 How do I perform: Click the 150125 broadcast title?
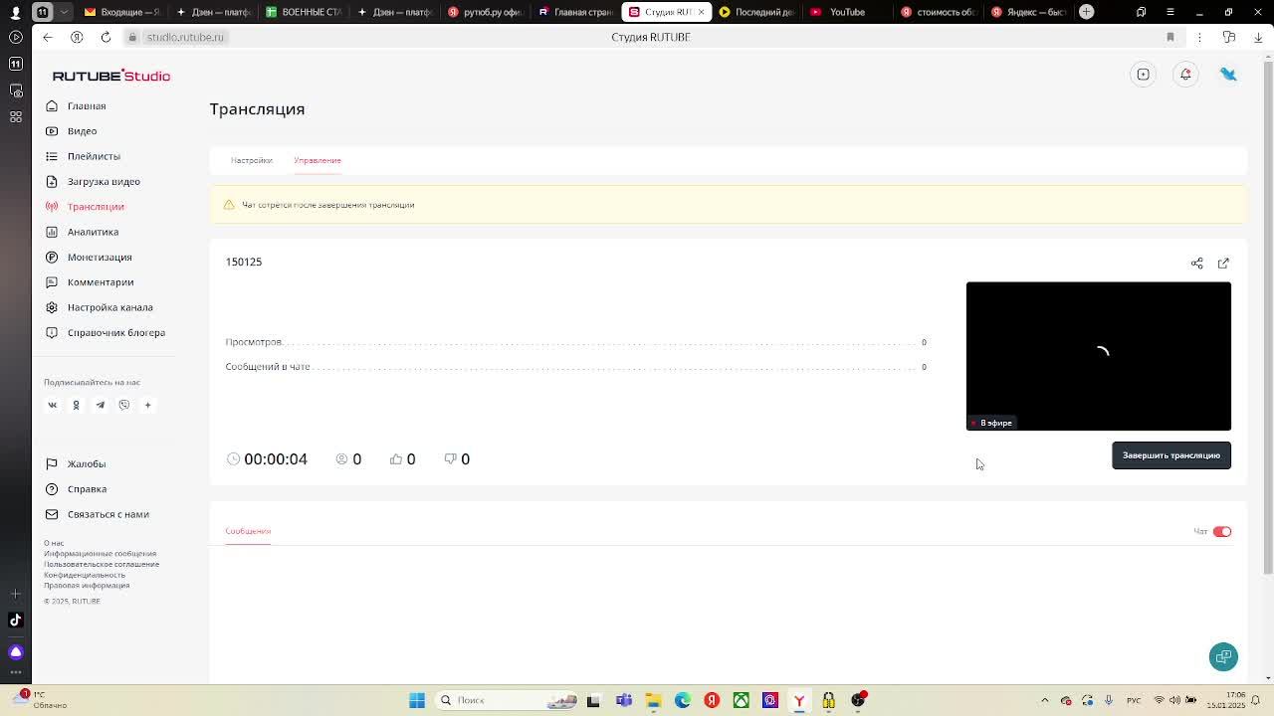tap(244, 262)
